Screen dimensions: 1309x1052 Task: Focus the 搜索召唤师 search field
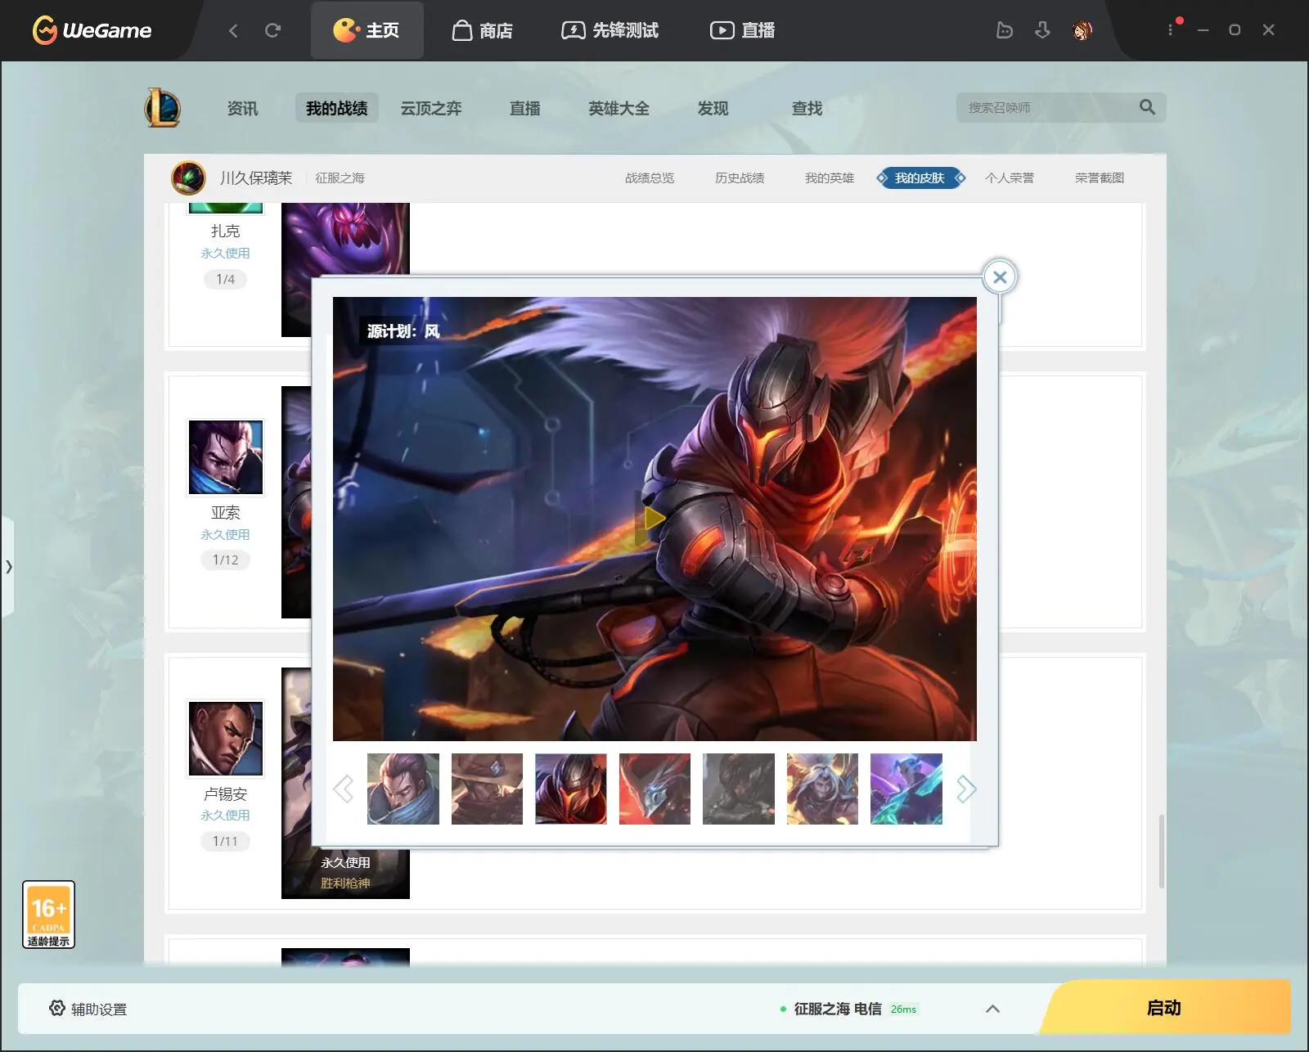(1047, 107)
